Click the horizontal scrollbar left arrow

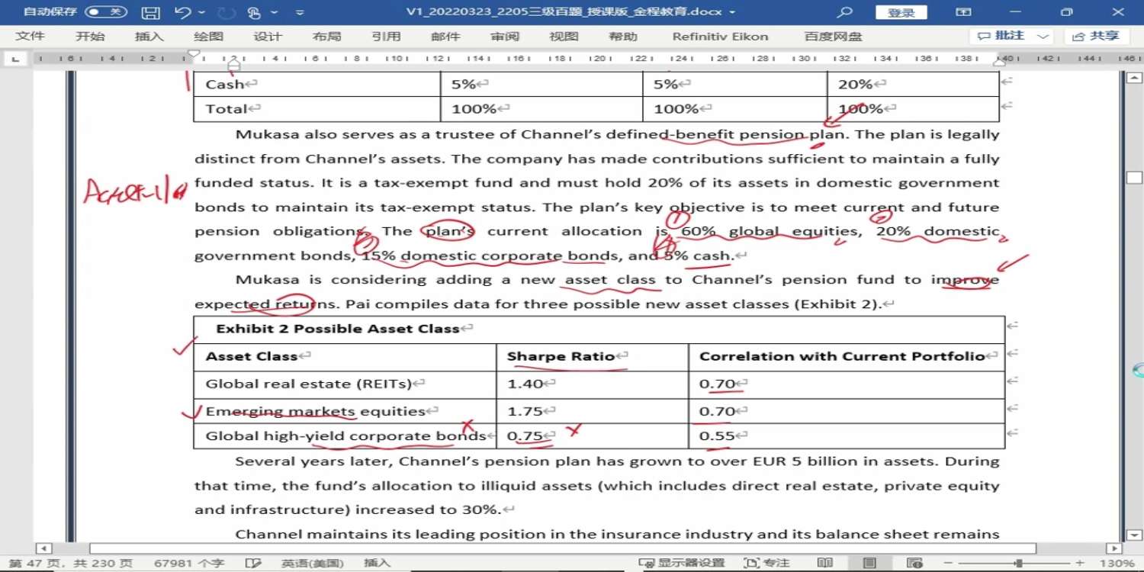(43, 548)
